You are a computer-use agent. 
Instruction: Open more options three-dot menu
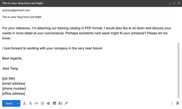(172, 103)
